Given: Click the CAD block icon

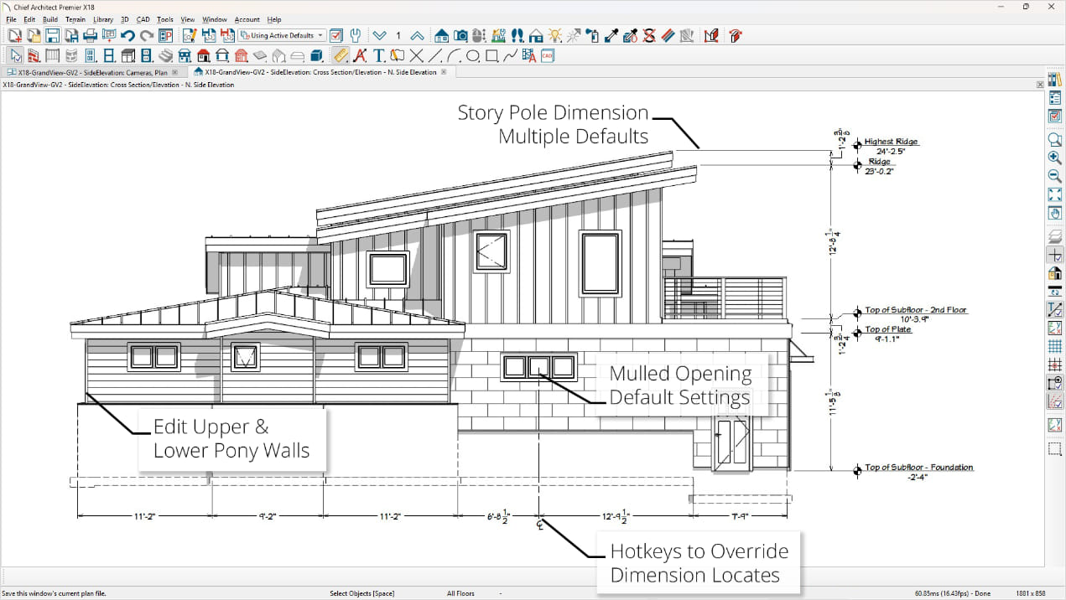Looking at the screenshot, I should (548, 56).
